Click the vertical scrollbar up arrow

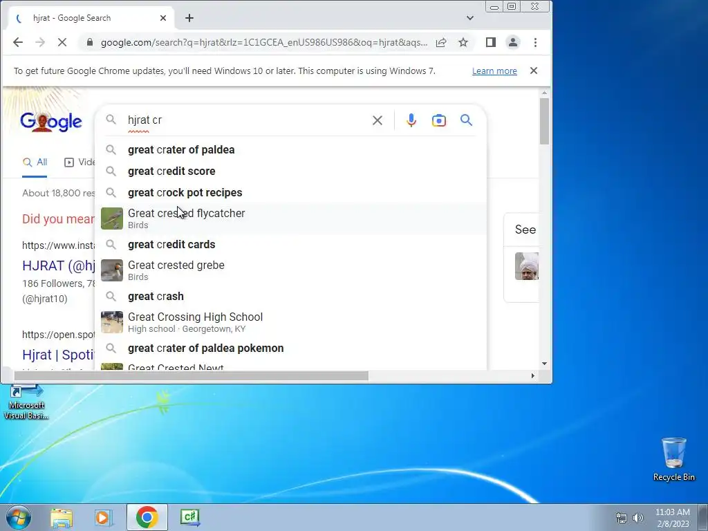(x=544, y=93)
